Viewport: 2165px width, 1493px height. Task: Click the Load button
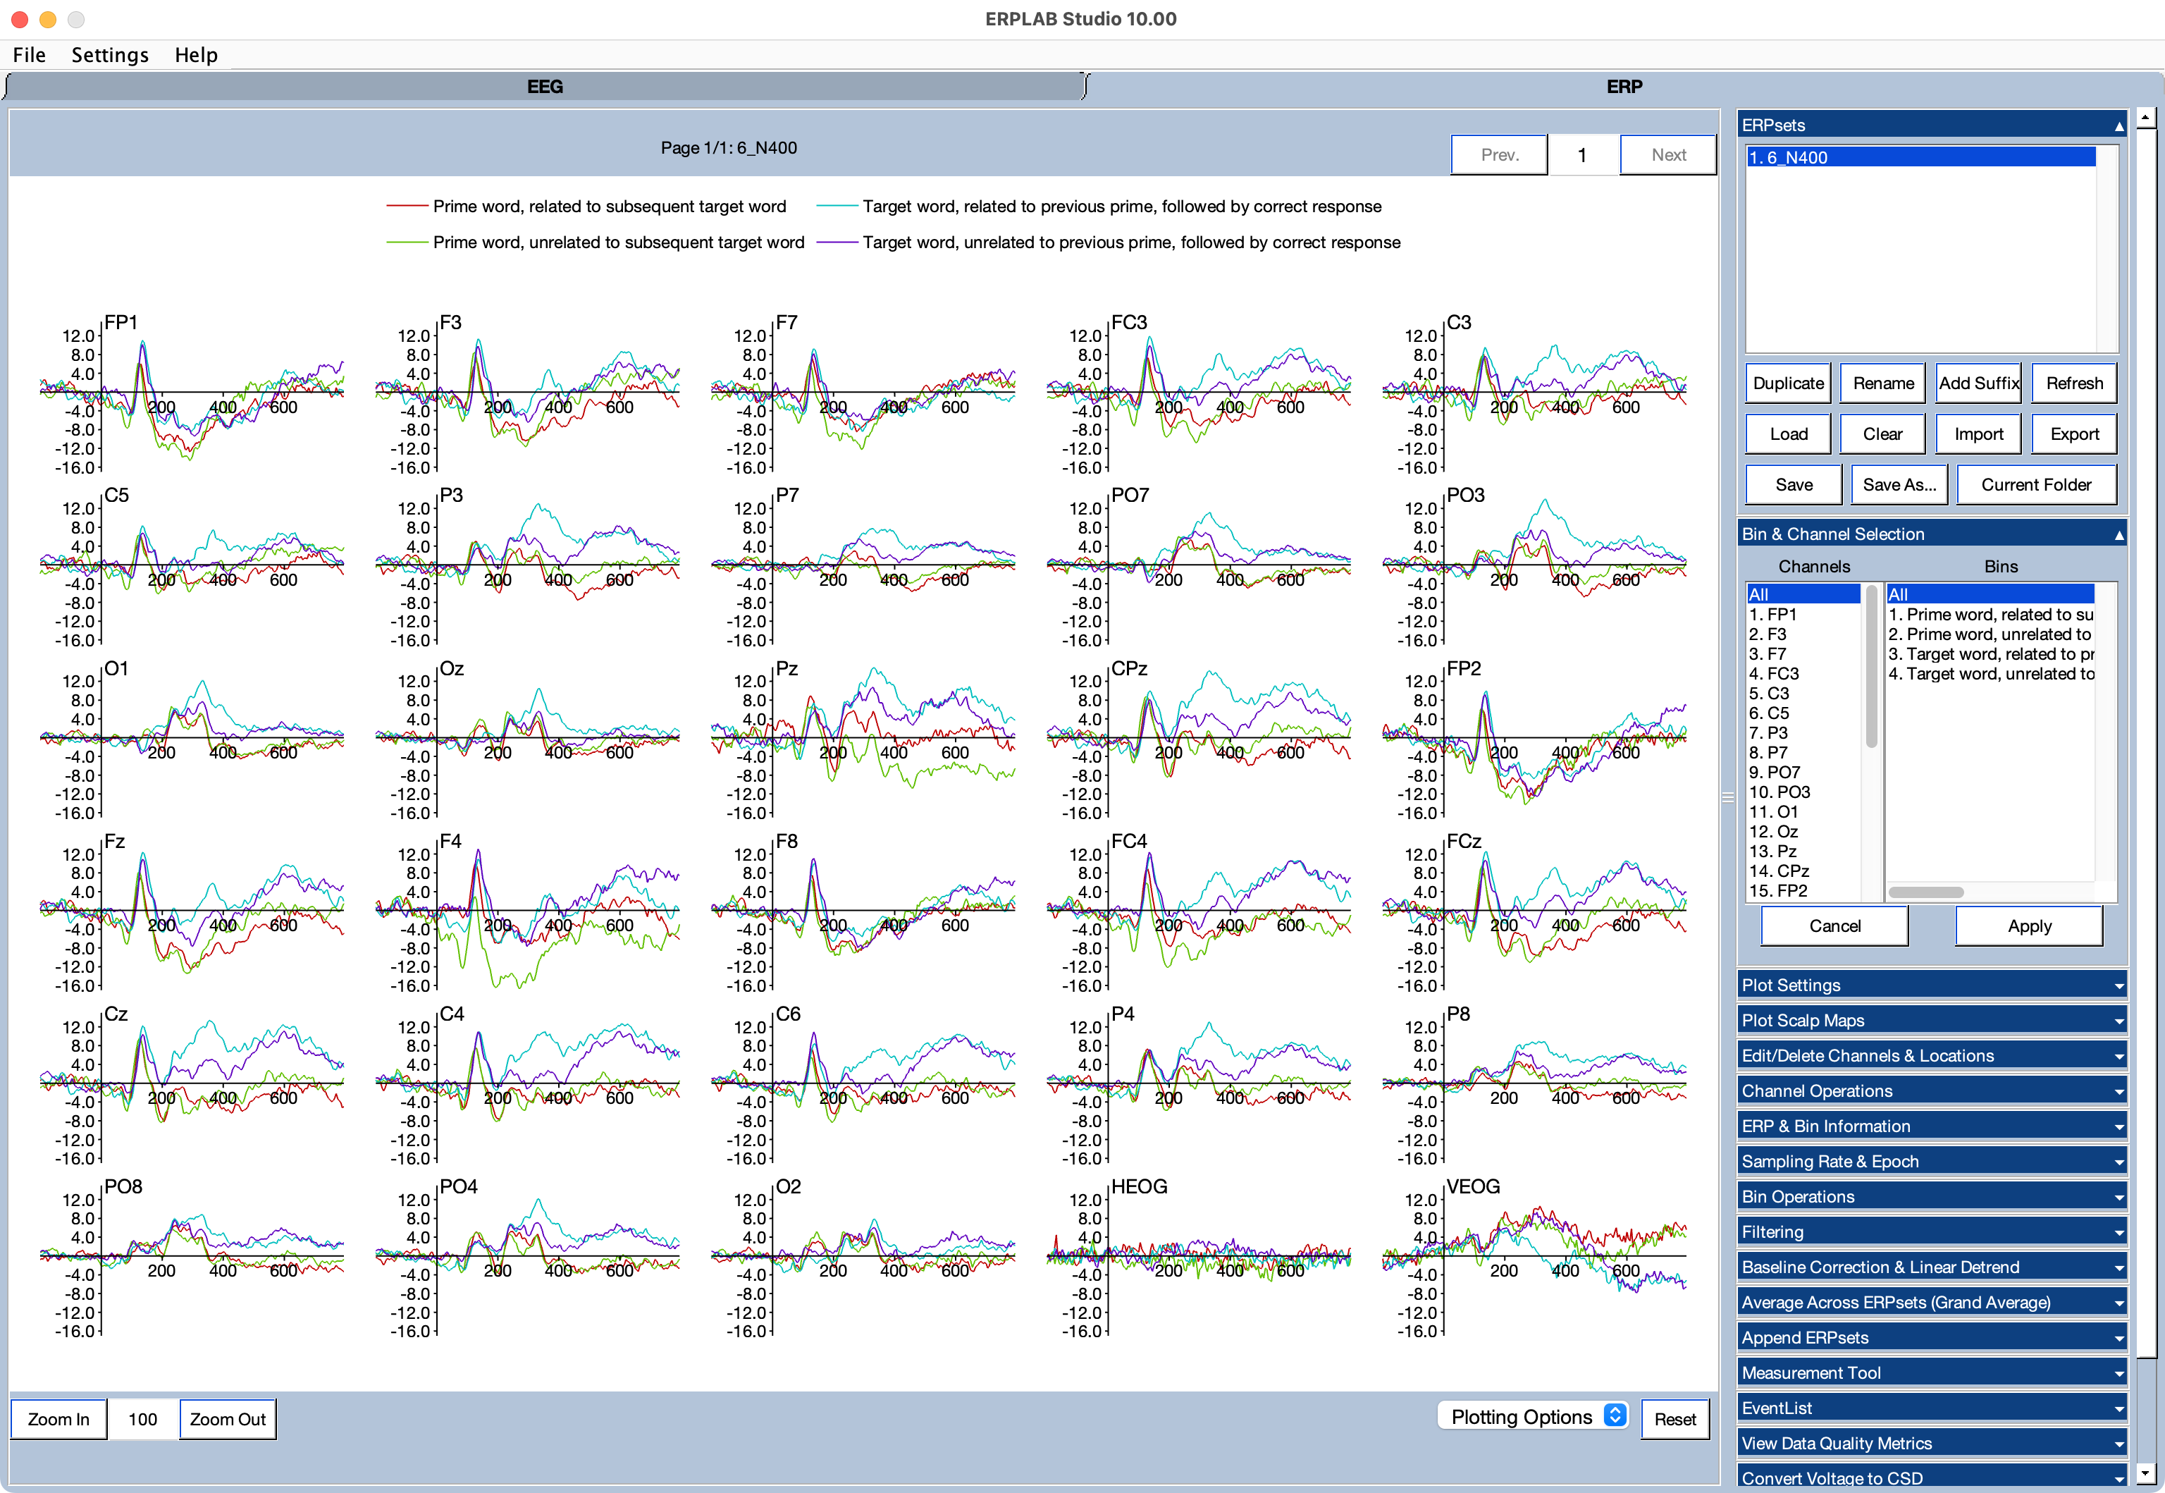click(1788, 433)
